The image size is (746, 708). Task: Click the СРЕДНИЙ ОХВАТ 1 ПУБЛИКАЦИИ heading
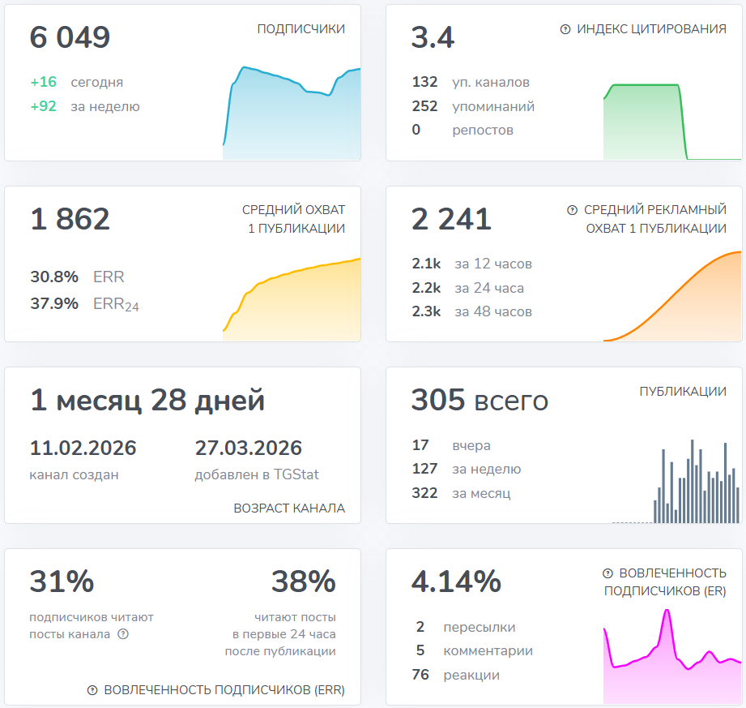coord(293,219)
